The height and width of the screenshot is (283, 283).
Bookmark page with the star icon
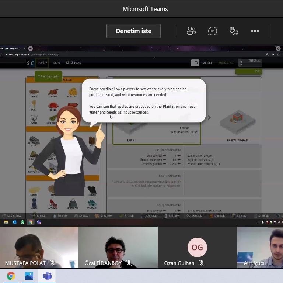click(x=278, y=54)
